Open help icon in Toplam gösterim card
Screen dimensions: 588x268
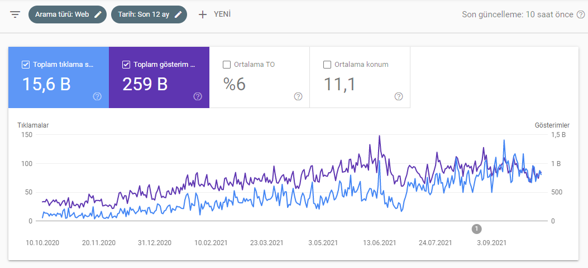click(198, 96)
